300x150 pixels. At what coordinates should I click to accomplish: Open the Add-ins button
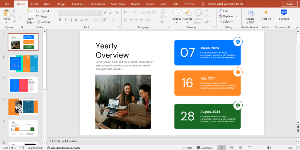[266, 14]
